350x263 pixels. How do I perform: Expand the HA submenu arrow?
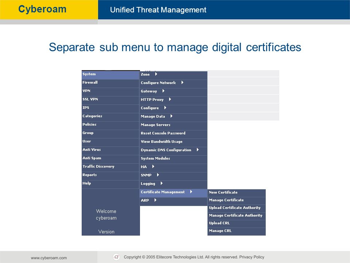click(153, 167)
